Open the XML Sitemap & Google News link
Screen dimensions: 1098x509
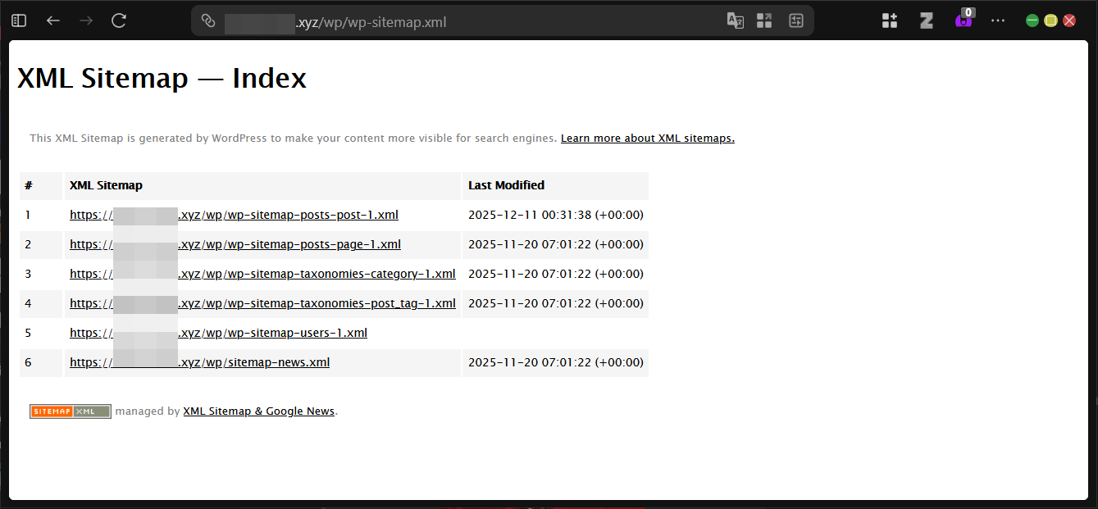pyautogui.click(x=258, y=411)
